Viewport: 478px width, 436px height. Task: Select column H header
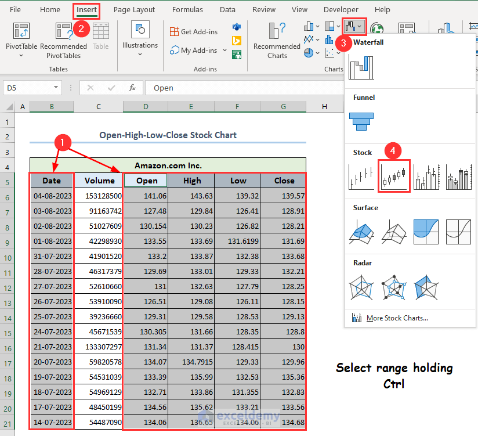325,107
